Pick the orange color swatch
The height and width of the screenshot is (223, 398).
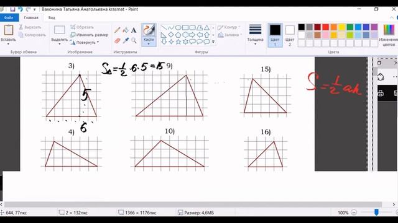coord(334,27)
